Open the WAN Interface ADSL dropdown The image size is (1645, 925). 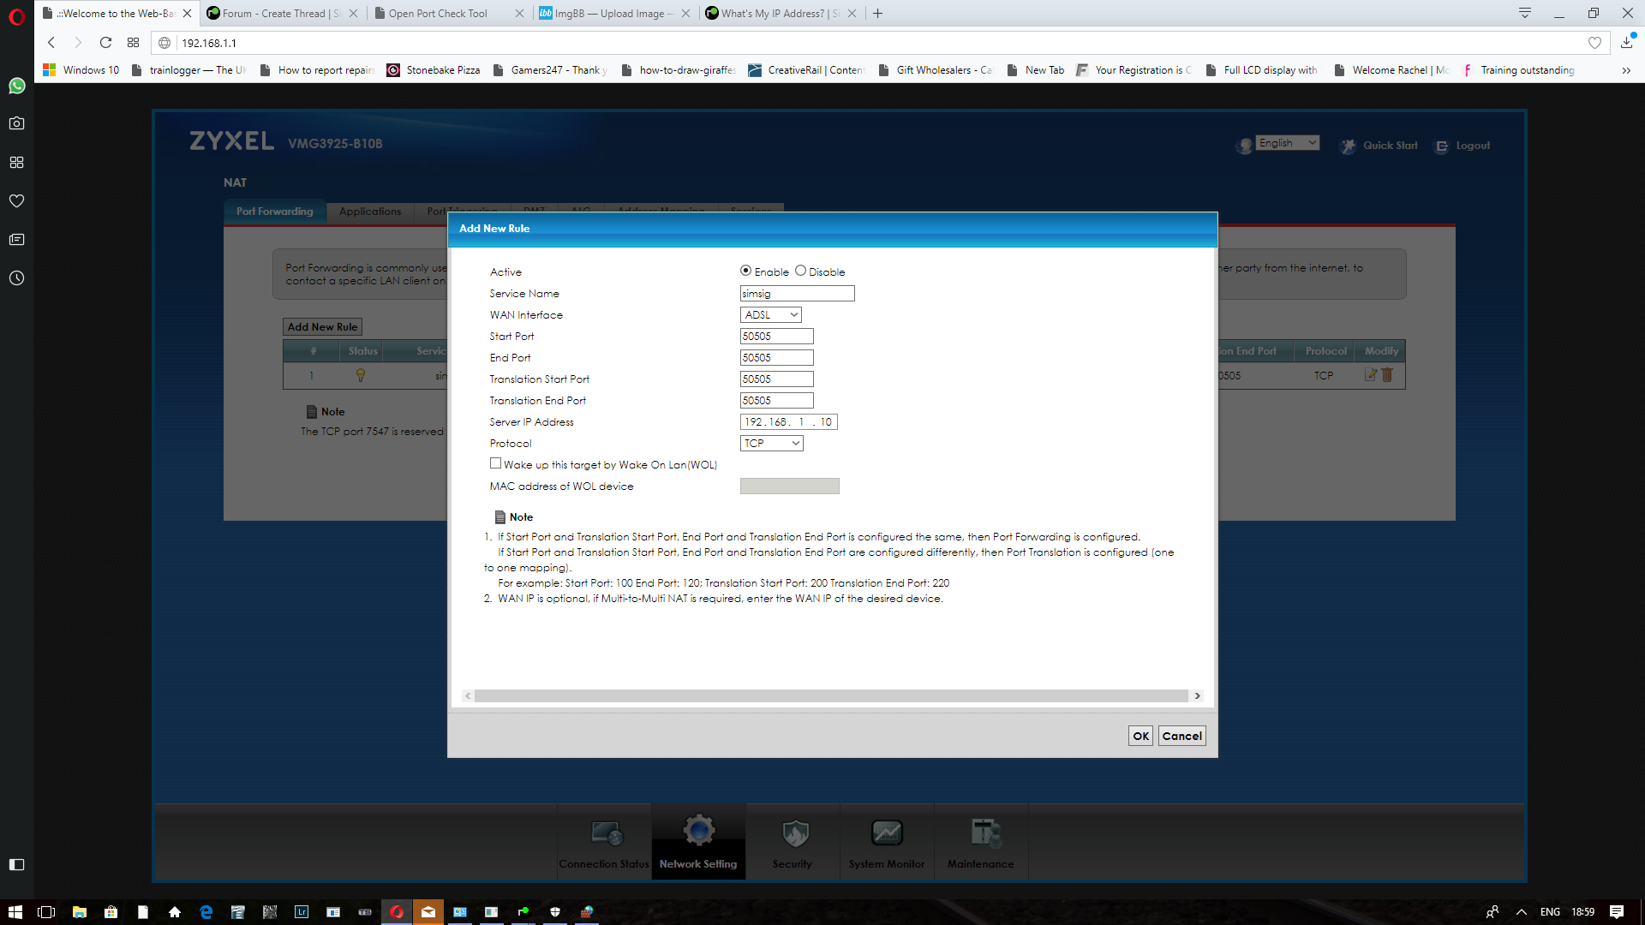[x=771, y=315]
